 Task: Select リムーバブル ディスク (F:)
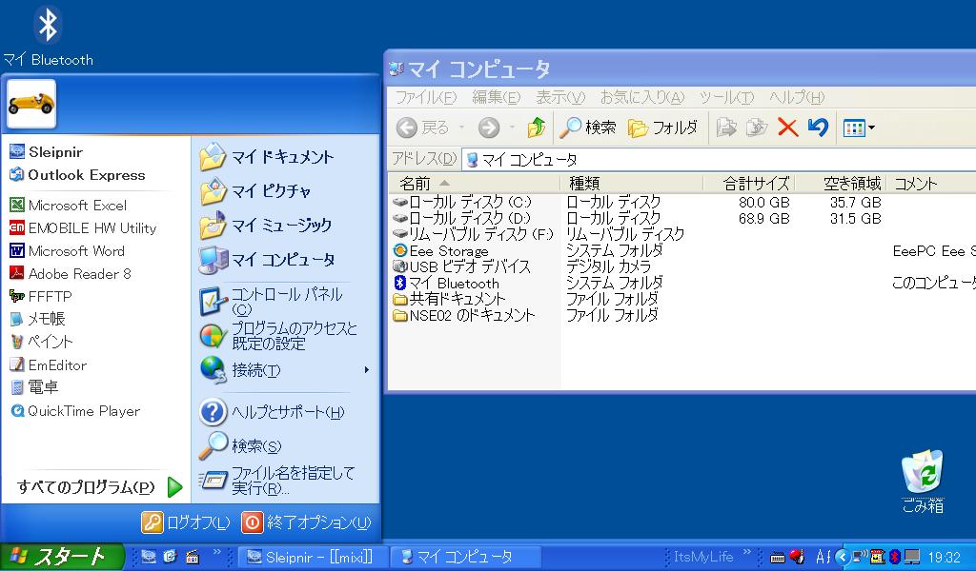click(473, 234)
